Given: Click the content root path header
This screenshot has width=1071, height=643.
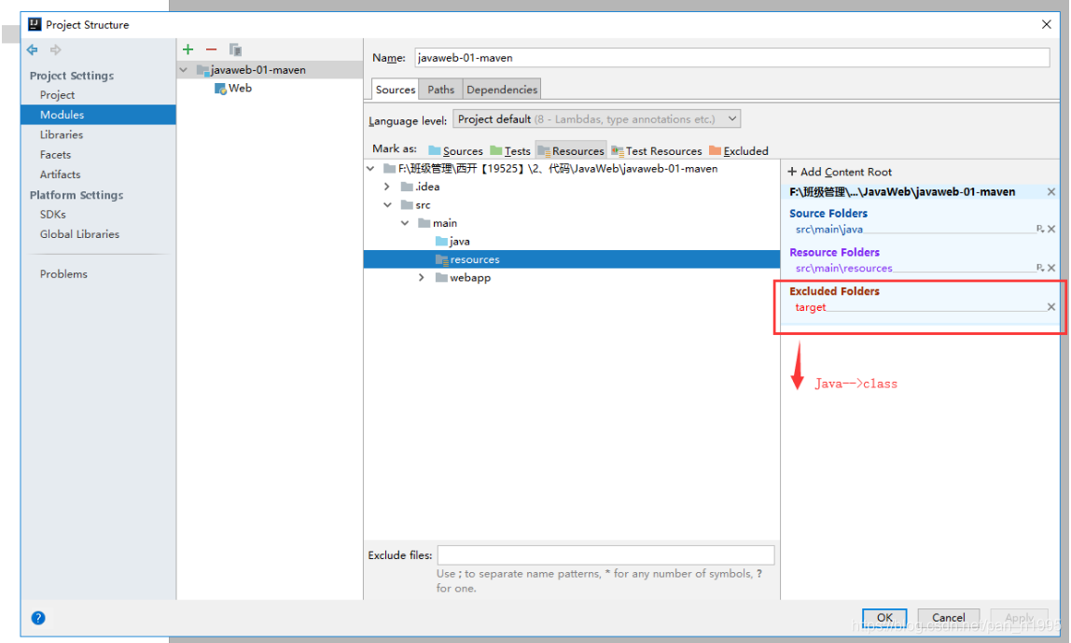Looking at the screenshot, I should [x=902, y=192].
